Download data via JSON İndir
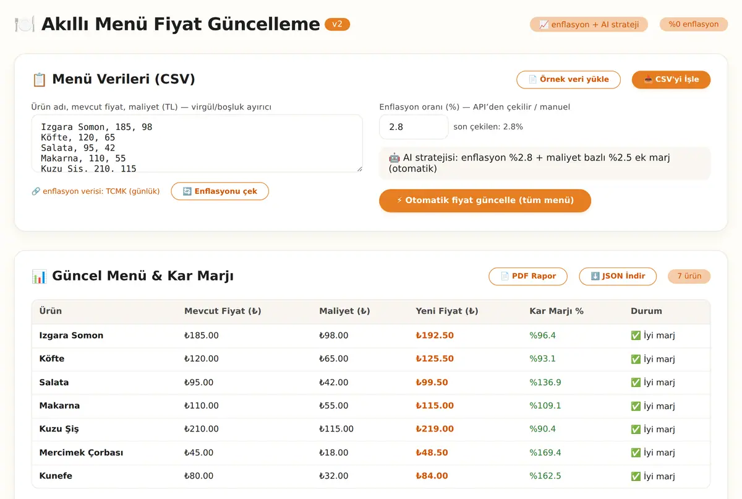This screenshot has height=499, width=742. tap(618, 276)
